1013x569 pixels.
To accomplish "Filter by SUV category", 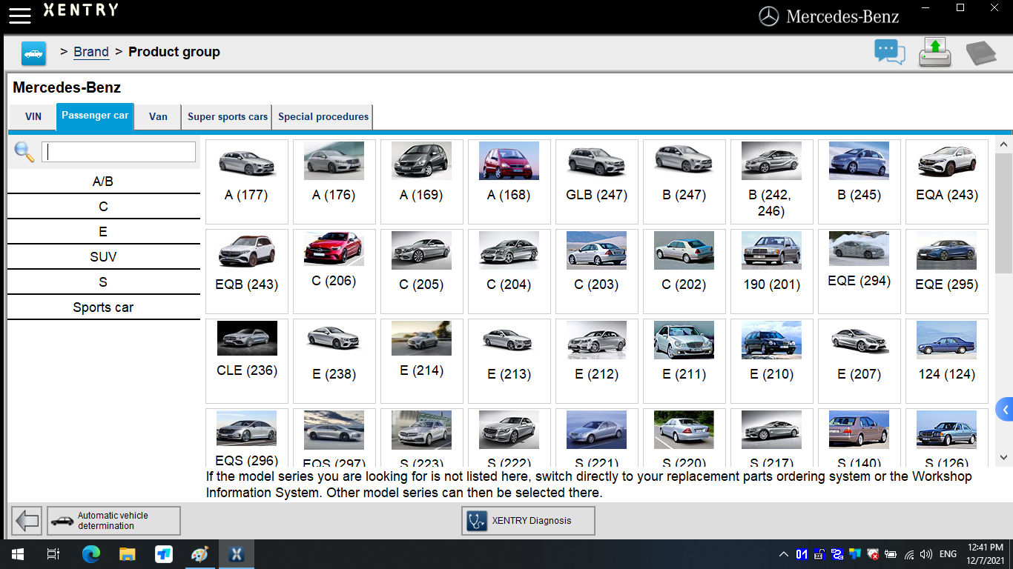I will pos(104,257).
